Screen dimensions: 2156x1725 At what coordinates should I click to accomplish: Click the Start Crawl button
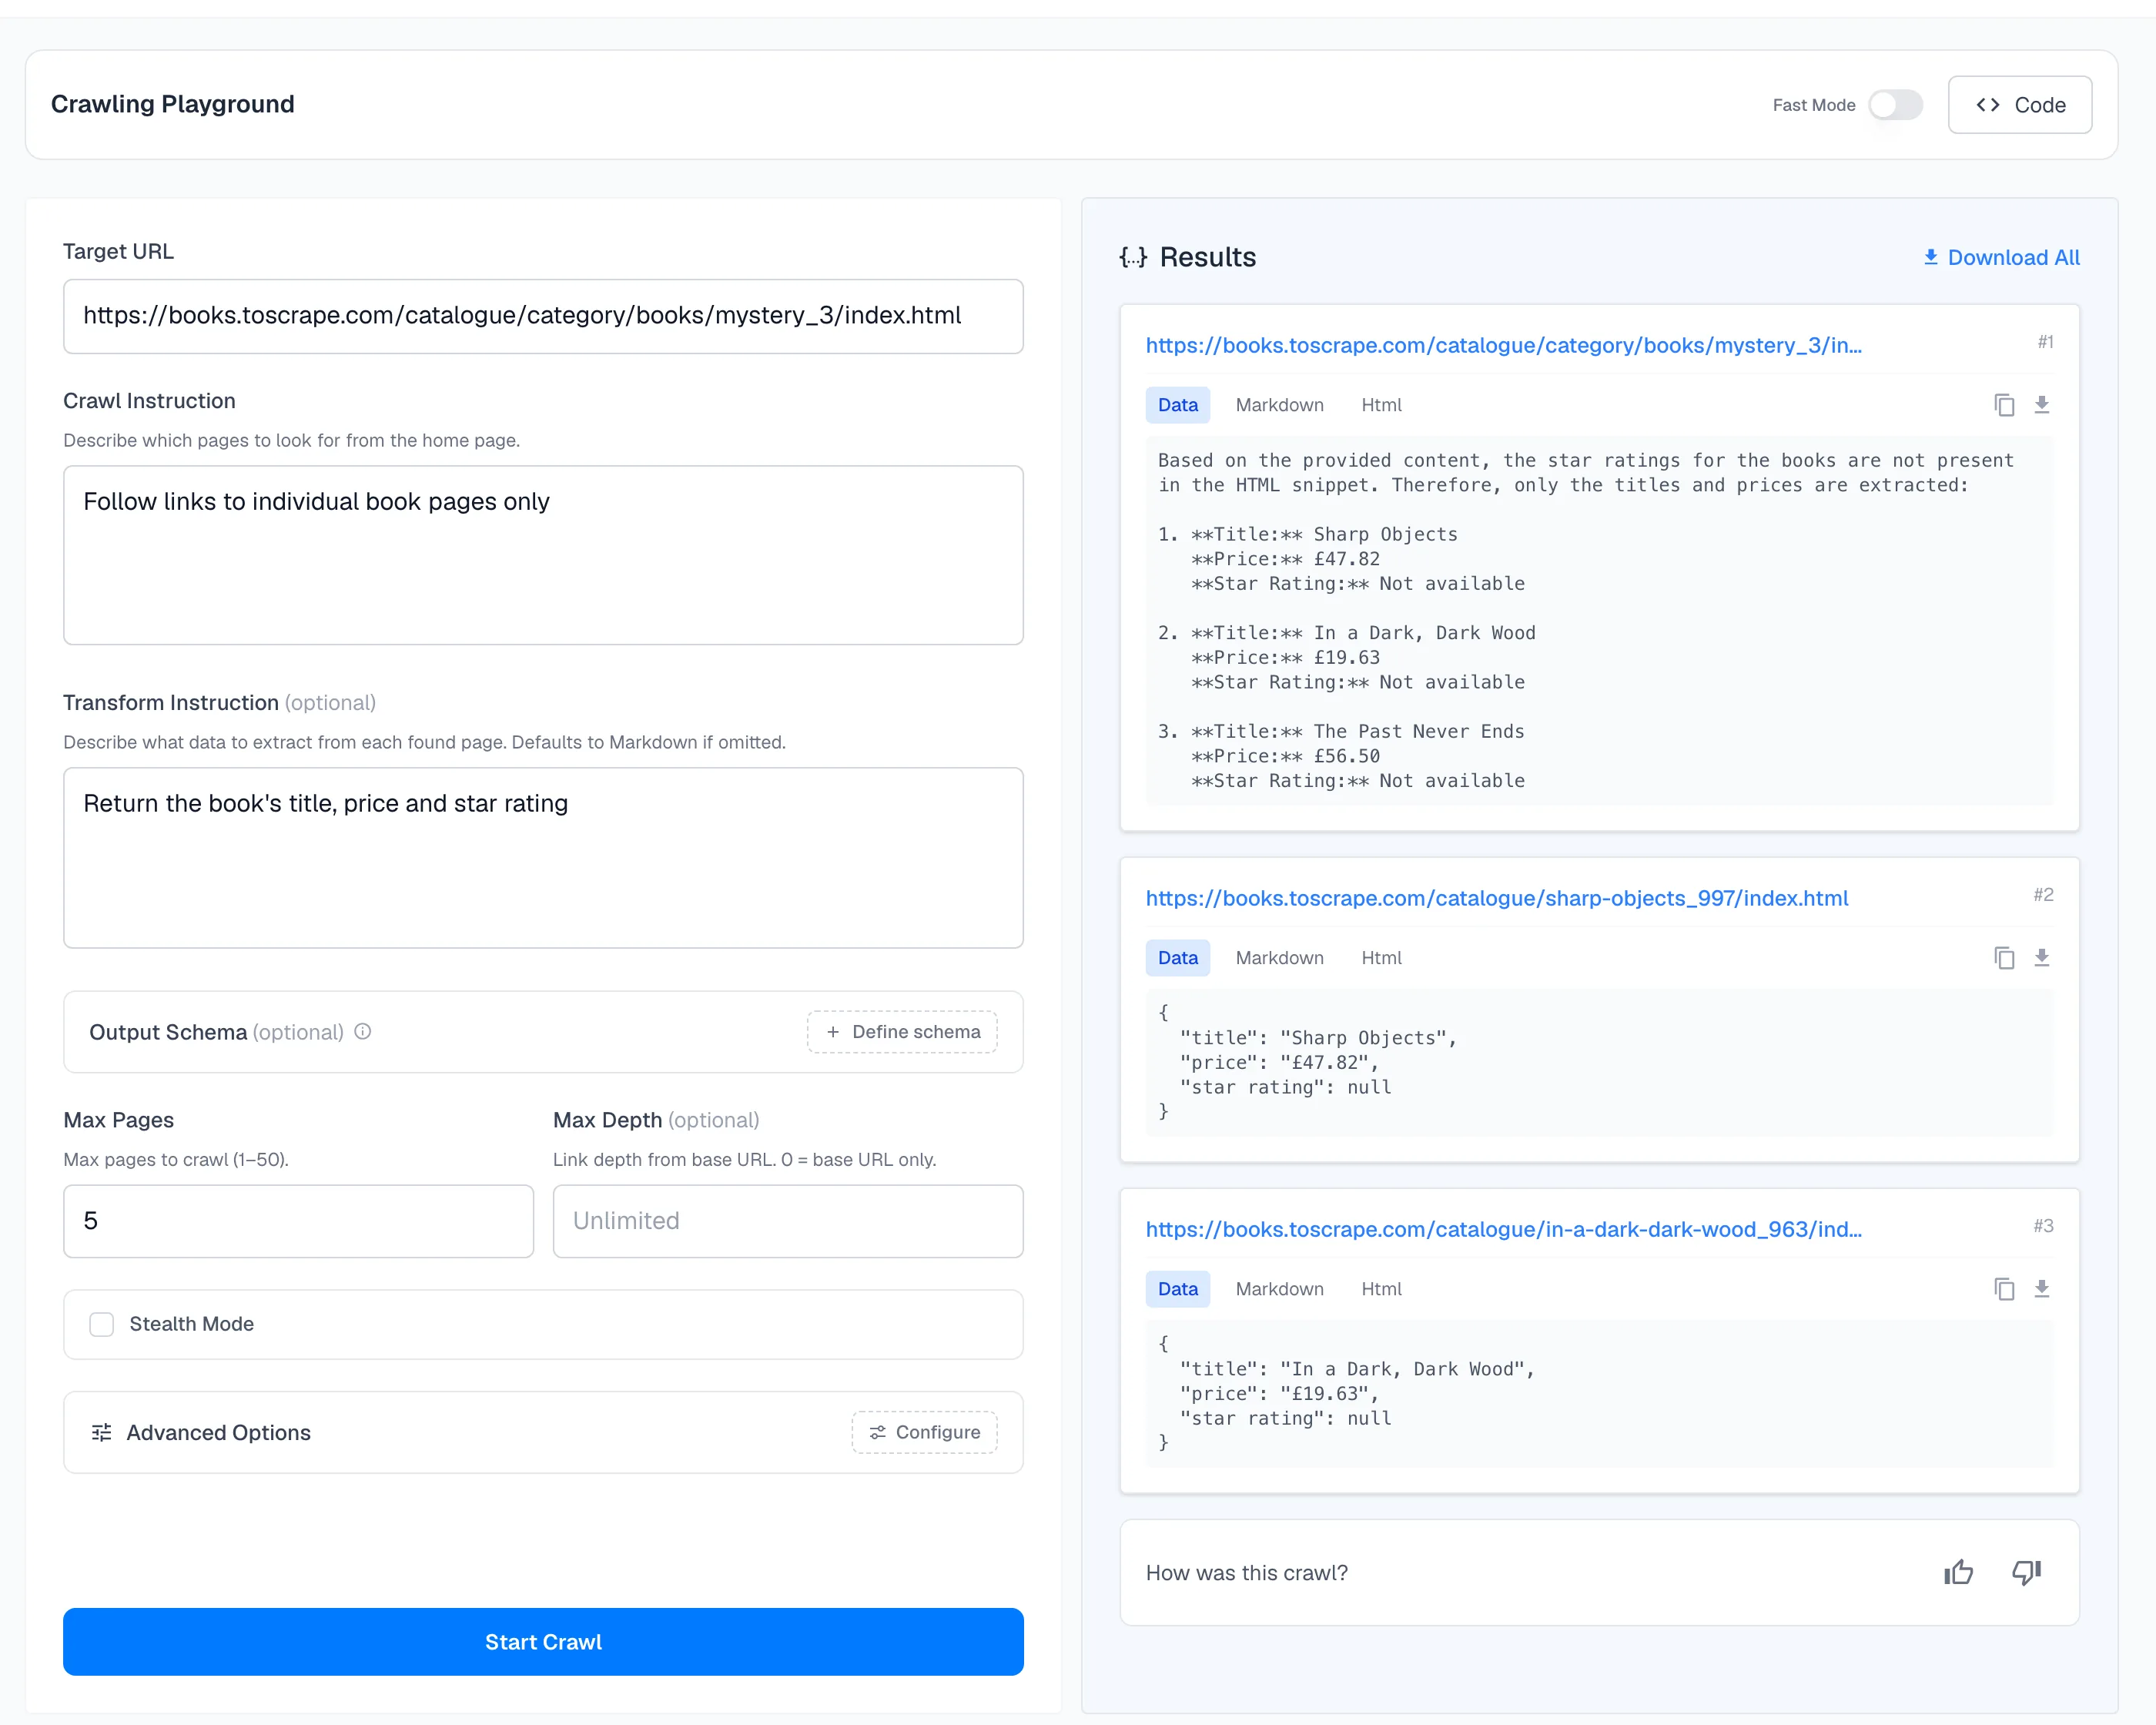pos(543,1642)
